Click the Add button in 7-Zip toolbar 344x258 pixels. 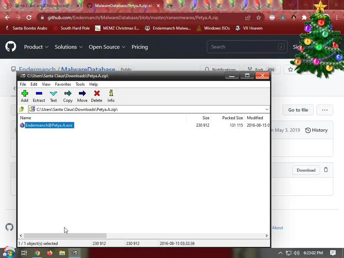coord(25,96)
